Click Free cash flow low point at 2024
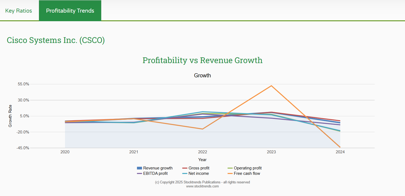 tap(340, 147)
